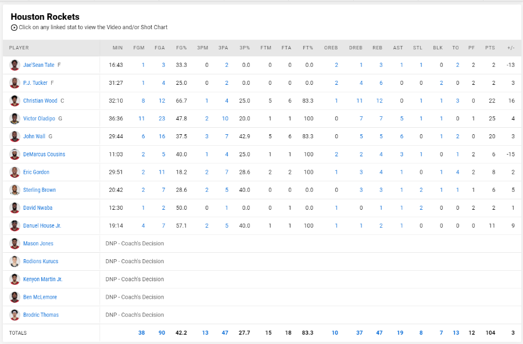The image size is (523, 344).
Task: View team total 37 defensive rebounds
Action: [x=359, y=332]
